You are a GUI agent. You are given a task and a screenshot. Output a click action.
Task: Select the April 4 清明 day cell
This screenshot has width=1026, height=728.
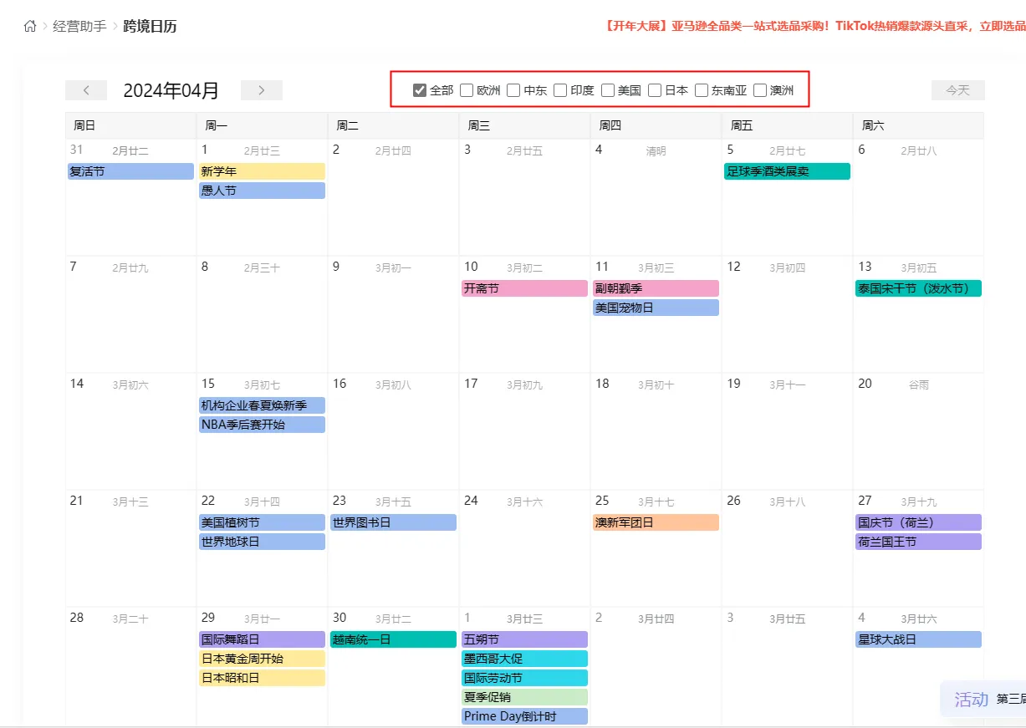(x=656, y=197)
